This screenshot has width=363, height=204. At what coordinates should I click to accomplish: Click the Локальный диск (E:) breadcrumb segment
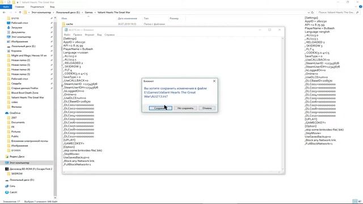[68, 12]
